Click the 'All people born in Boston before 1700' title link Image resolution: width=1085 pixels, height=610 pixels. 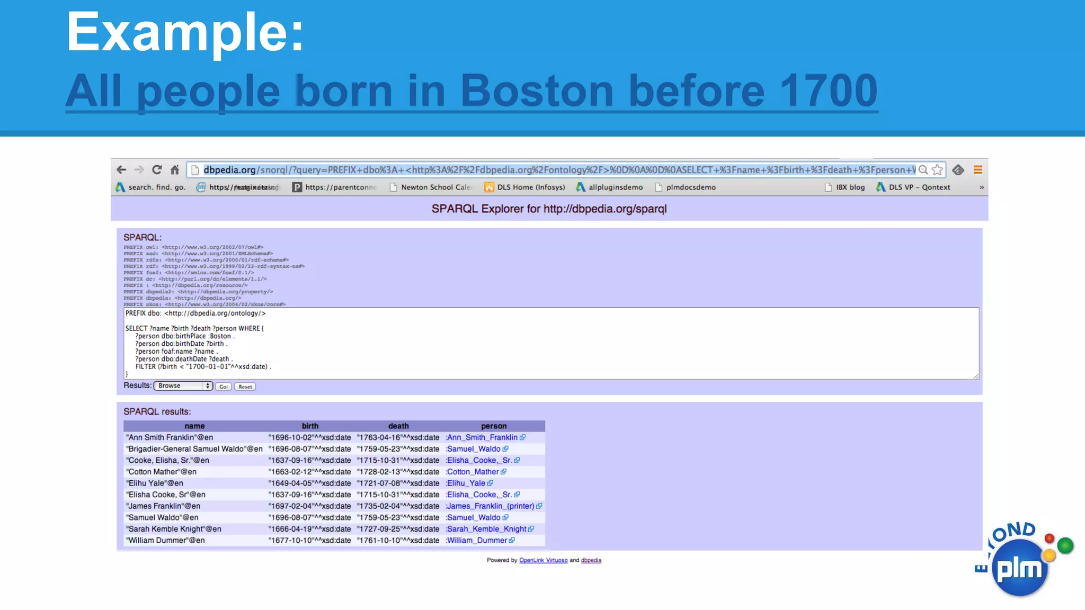472,91
